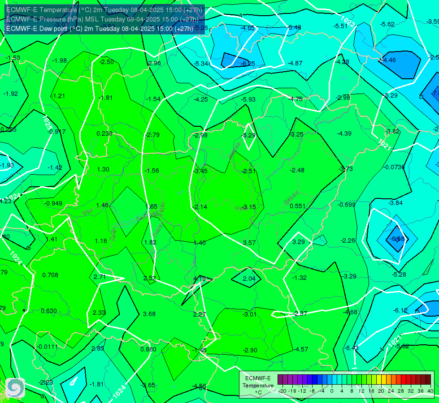Viewport: 439px width, 403px height.
Task: Click the -3.84 dew point value
Action: (x=396, y=203)
